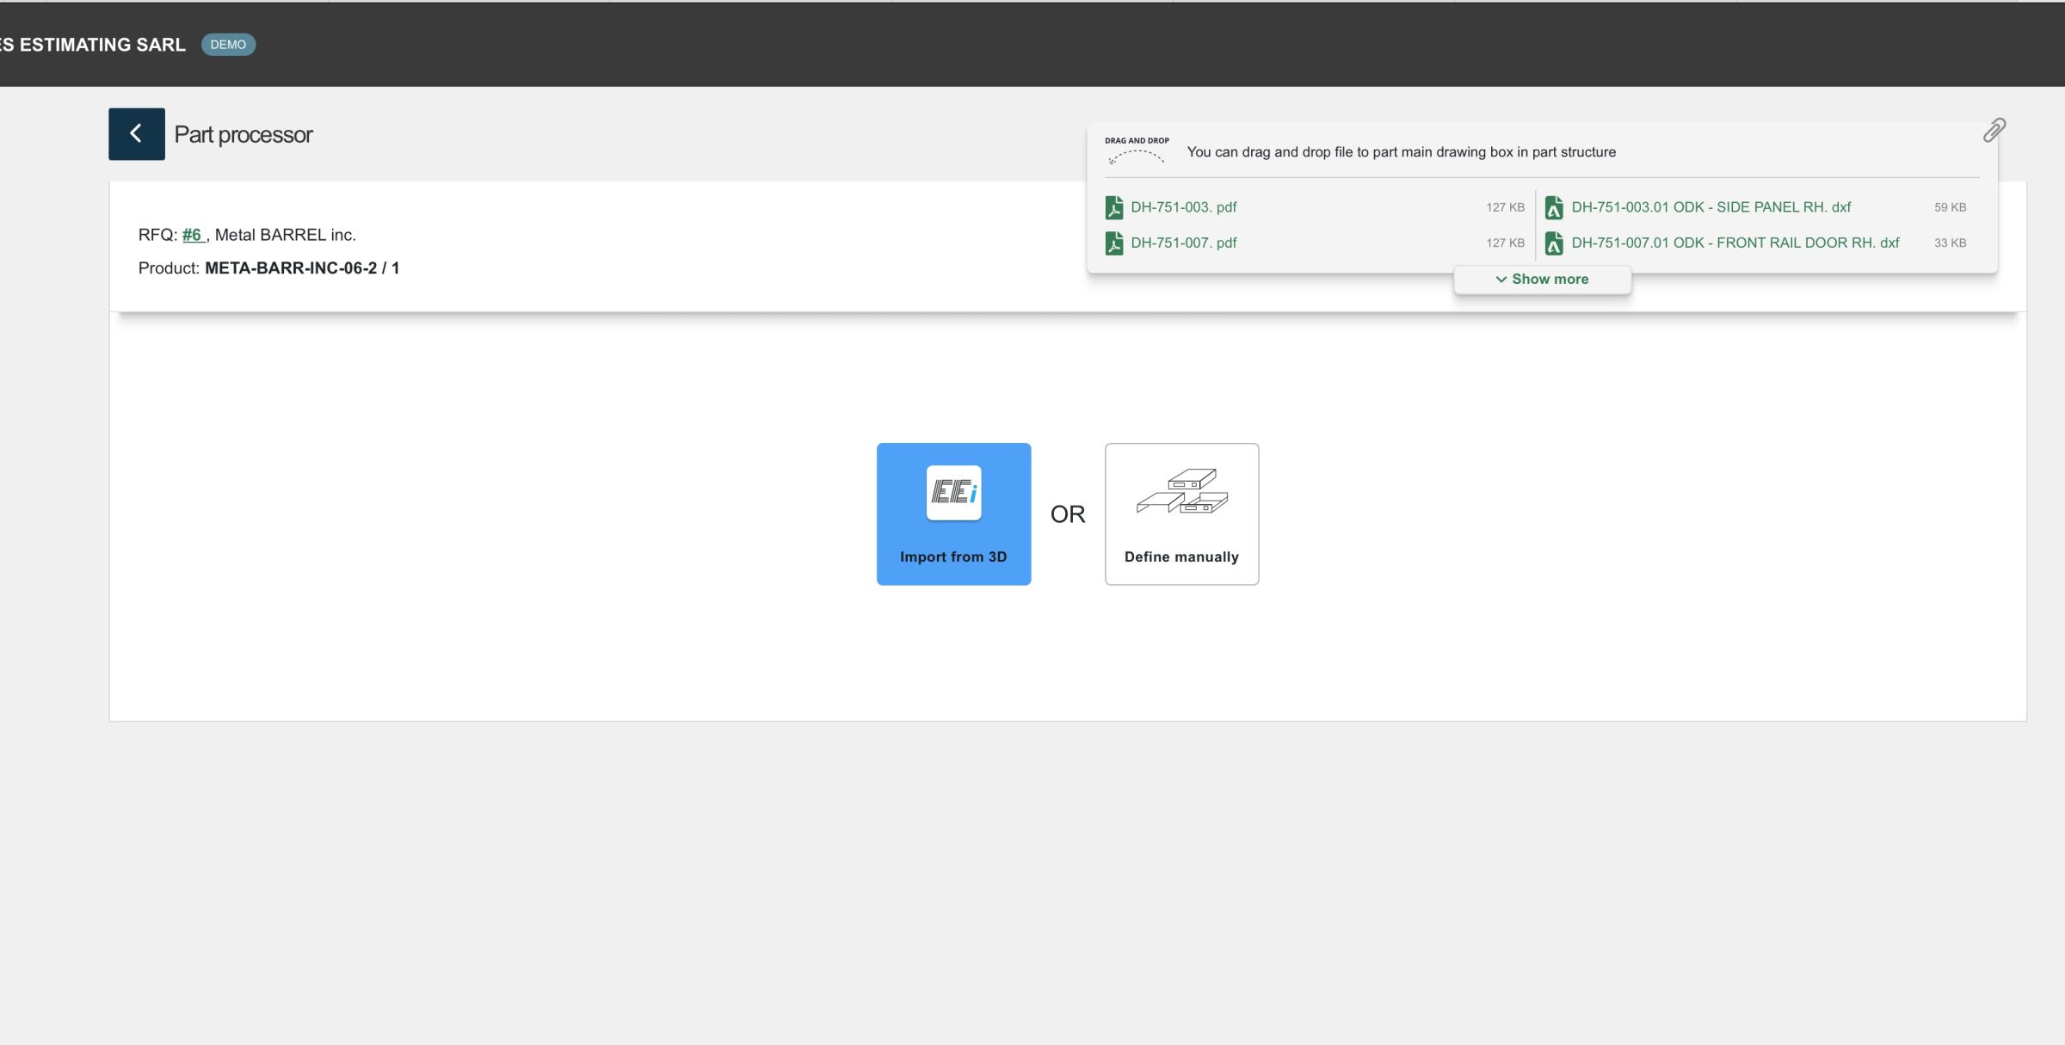Click the PDF icon for DH-751-007
2065x1045 pixels.
(1113, 243)
